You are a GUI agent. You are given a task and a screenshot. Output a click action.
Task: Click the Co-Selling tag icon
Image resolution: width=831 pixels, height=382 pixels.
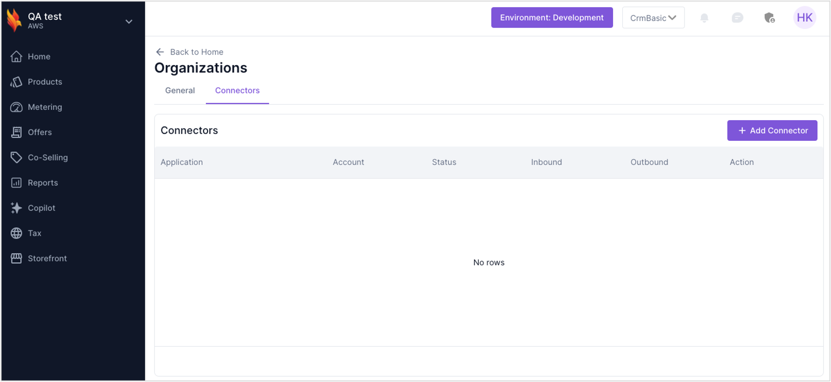click(x=16, y=158)
